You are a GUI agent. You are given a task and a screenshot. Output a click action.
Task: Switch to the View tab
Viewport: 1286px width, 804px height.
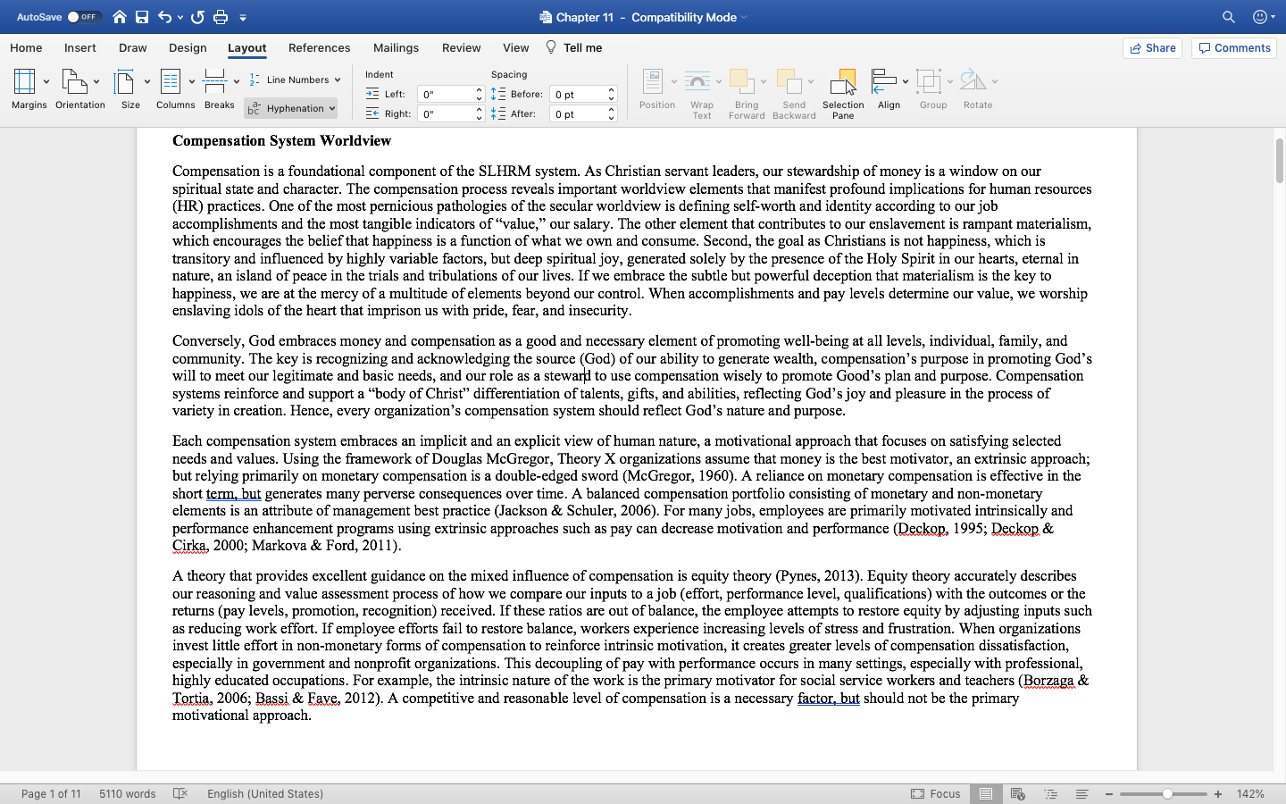point(515,48)
